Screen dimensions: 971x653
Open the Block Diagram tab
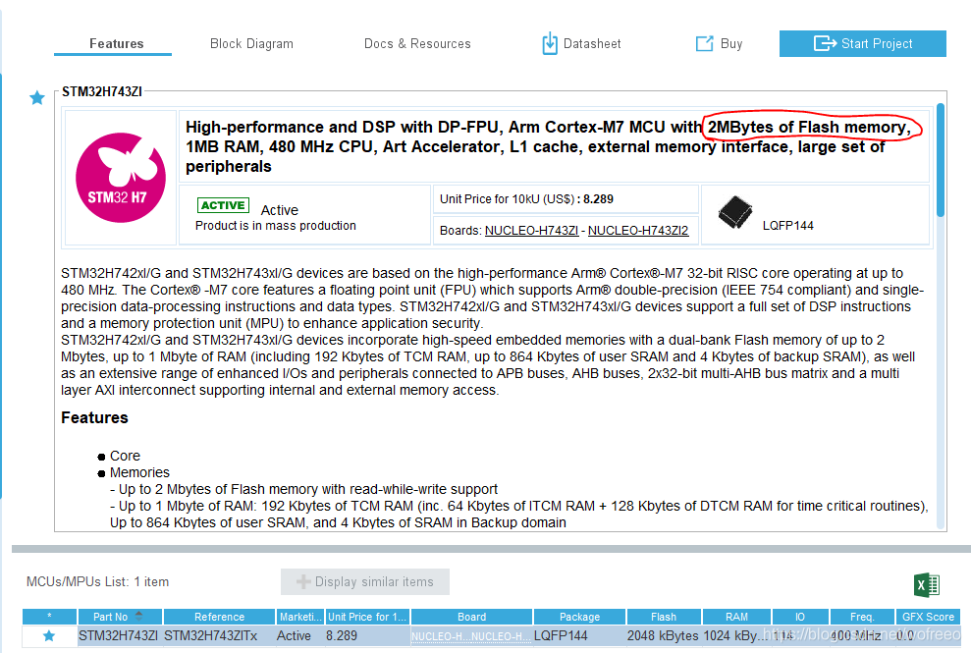tap(251, 43)
